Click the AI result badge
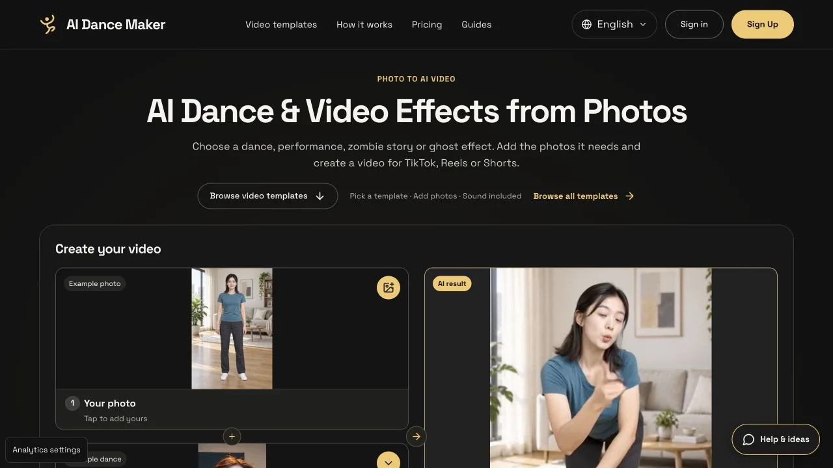Screen dimensions: 833x468 pyautogui.click(x=452, y=283)
